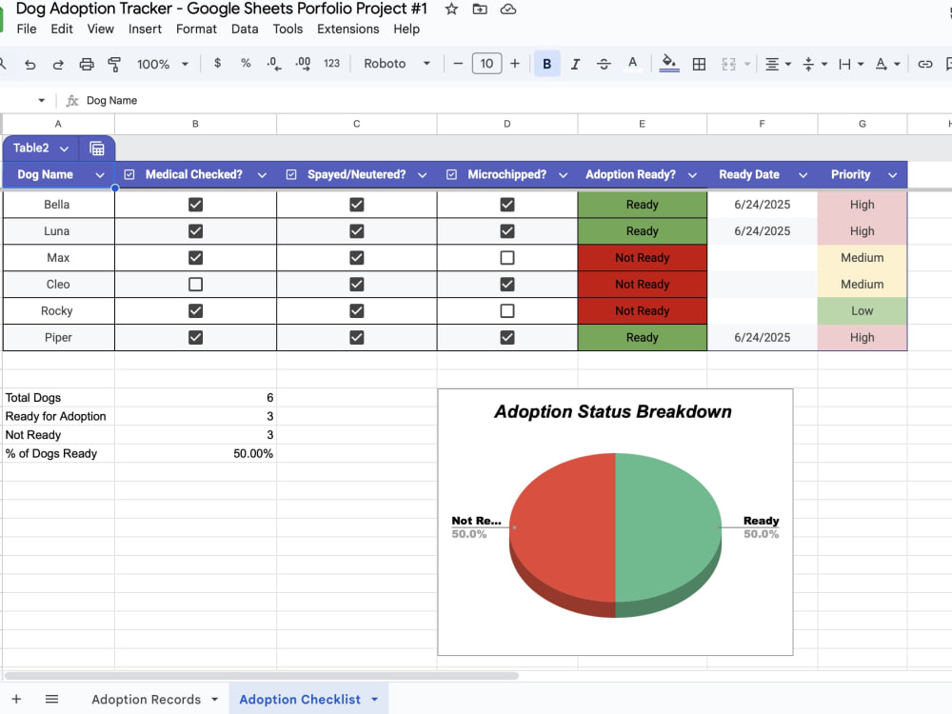This screenshot has height=714, width=952.
Task: Switch to the Adoption Records sheet tab
Action: pyautogui.click(x=146, y=700)
